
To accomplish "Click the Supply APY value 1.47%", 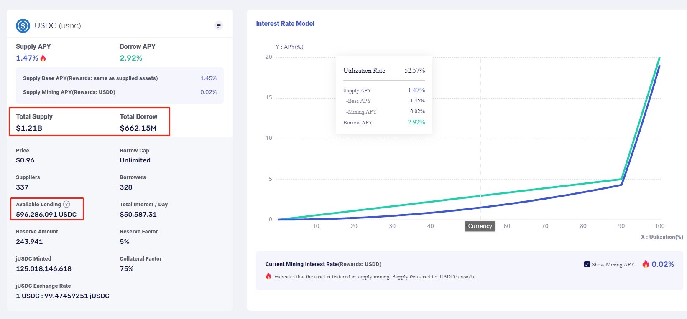I will pos(27,58).
